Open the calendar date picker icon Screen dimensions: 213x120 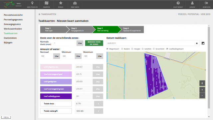203,43
